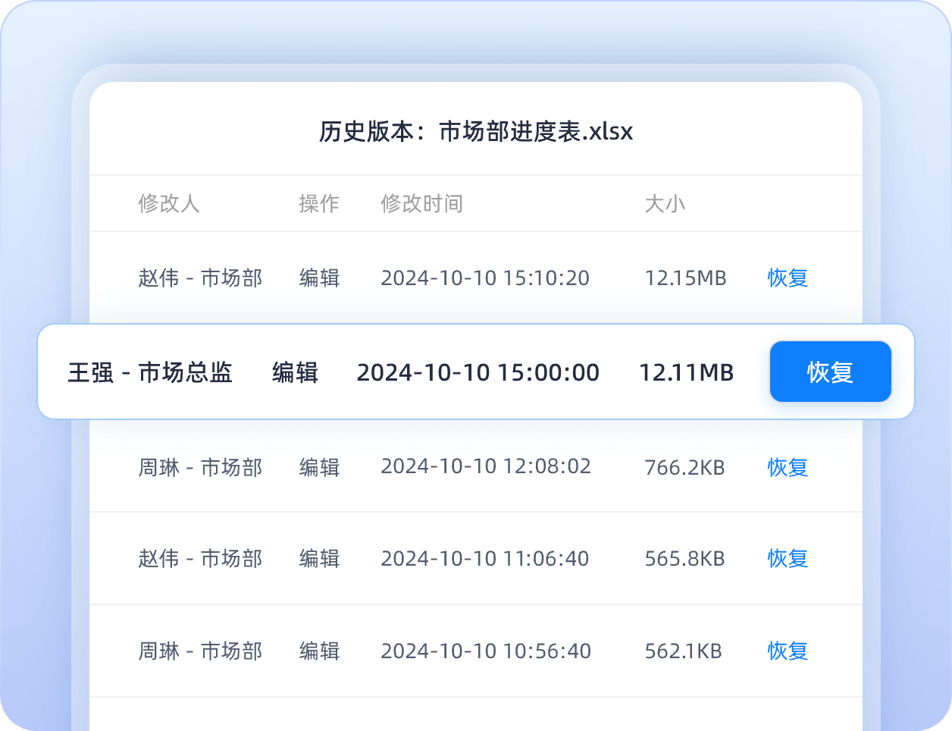
Task: Select modifier name in the 12:08:02 row
Action: pos(200,467)
